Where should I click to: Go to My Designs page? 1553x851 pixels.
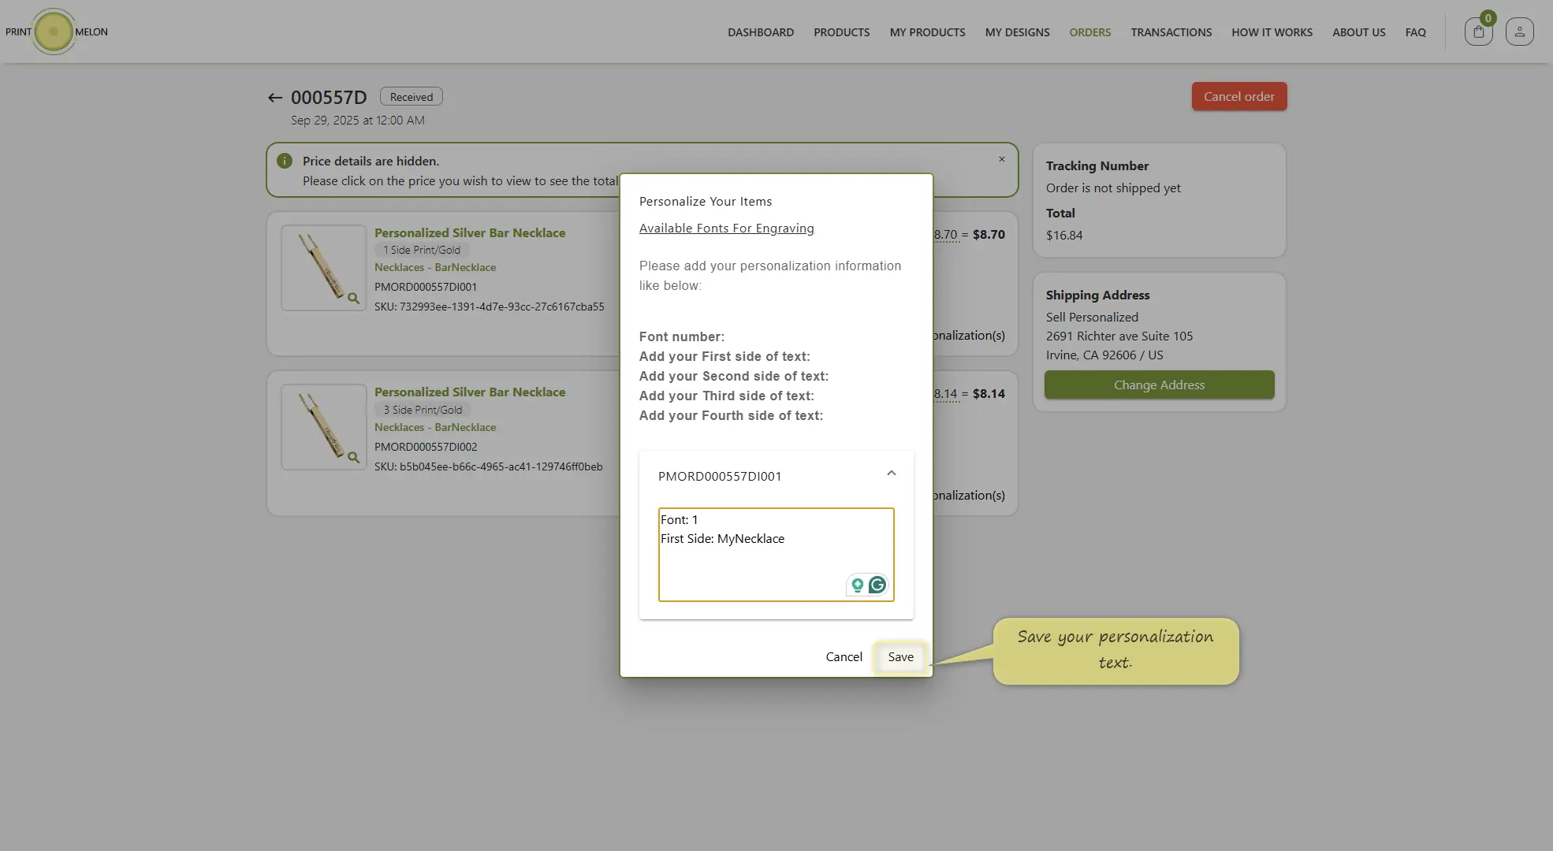point(1017,32)
